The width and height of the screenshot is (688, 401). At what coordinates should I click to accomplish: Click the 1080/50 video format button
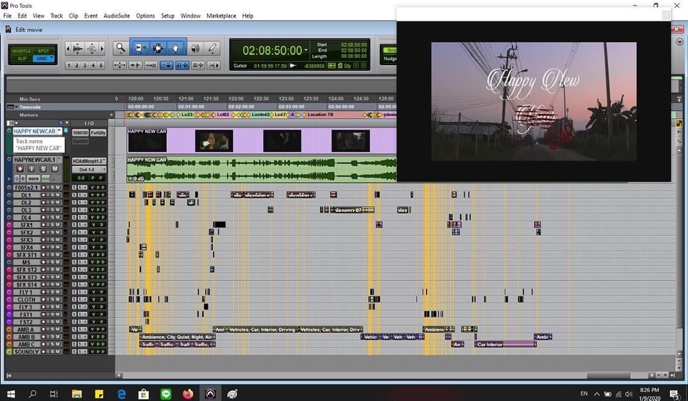[80, 132]
